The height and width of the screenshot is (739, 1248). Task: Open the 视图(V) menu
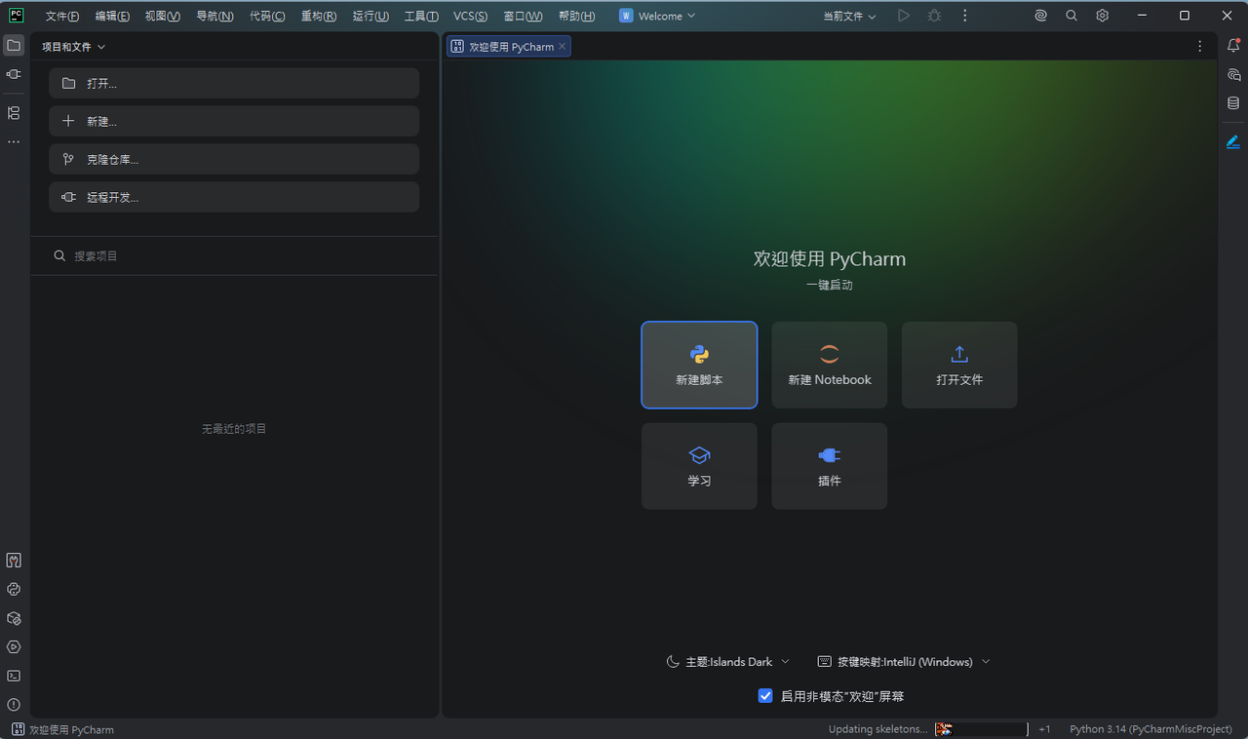click(x=162, y=16)
